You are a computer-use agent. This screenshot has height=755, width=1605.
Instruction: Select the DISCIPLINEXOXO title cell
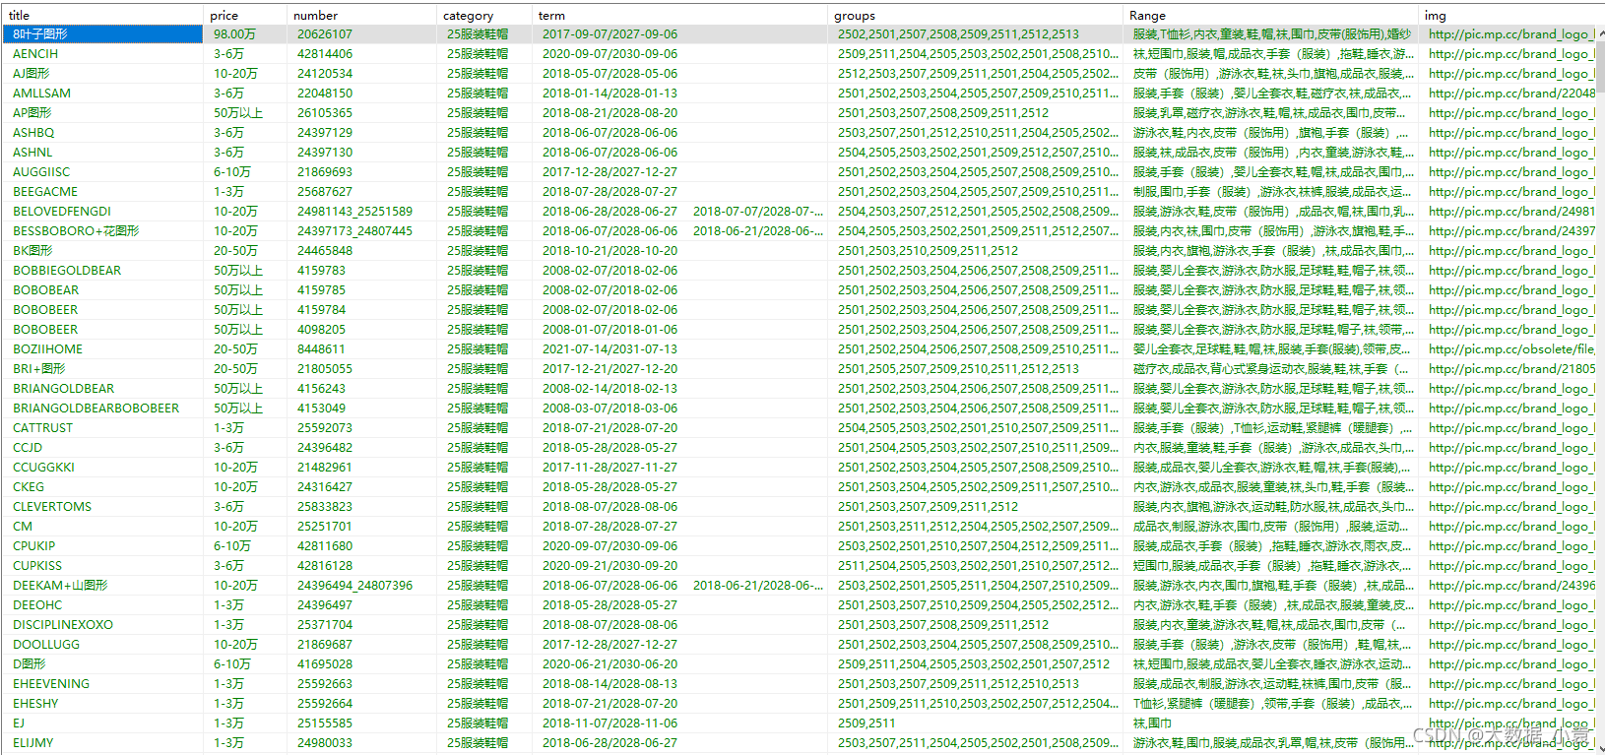point(102,625)
